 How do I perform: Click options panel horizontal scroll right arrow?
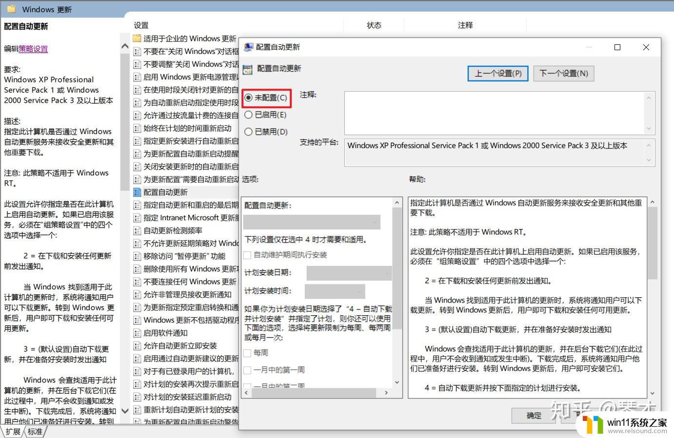pyautogui.click(x=386, y=392)
